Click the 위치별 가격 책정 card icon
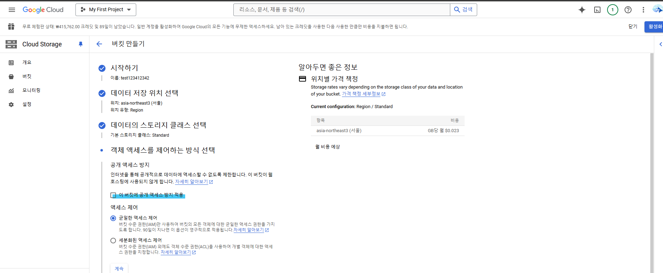Image resolution: width=663 pixels, height=273 pixels. [x=303, y=79]
